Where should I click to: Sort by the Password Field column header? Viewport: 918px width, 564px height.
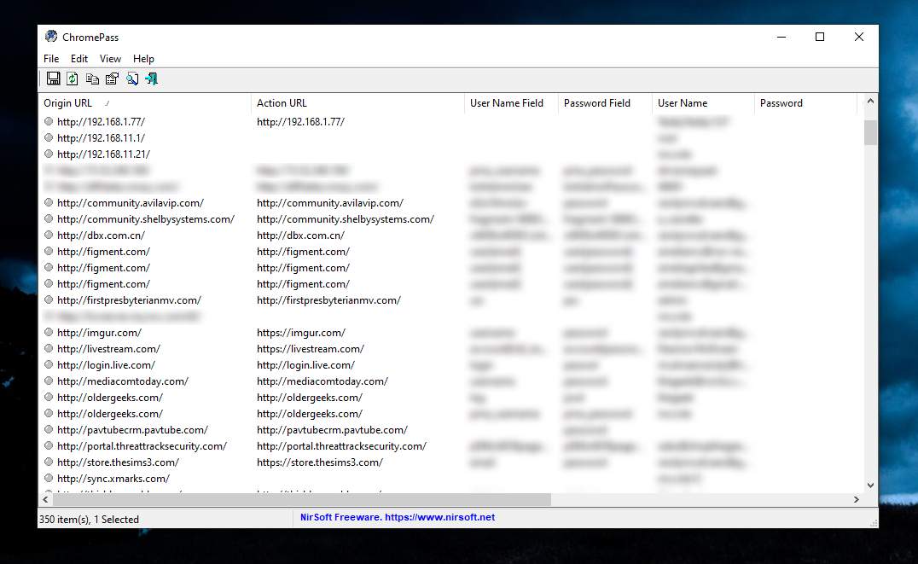[x=605, y=103]
